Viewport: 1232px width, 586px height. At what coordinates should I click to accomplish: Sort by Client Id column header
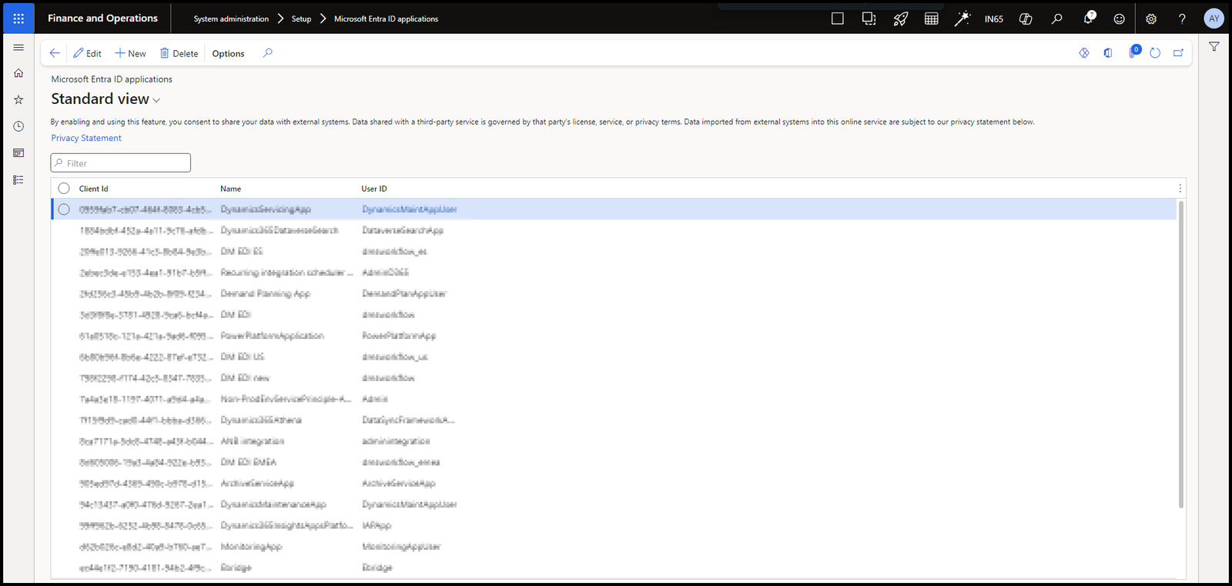tap(93, 189)
